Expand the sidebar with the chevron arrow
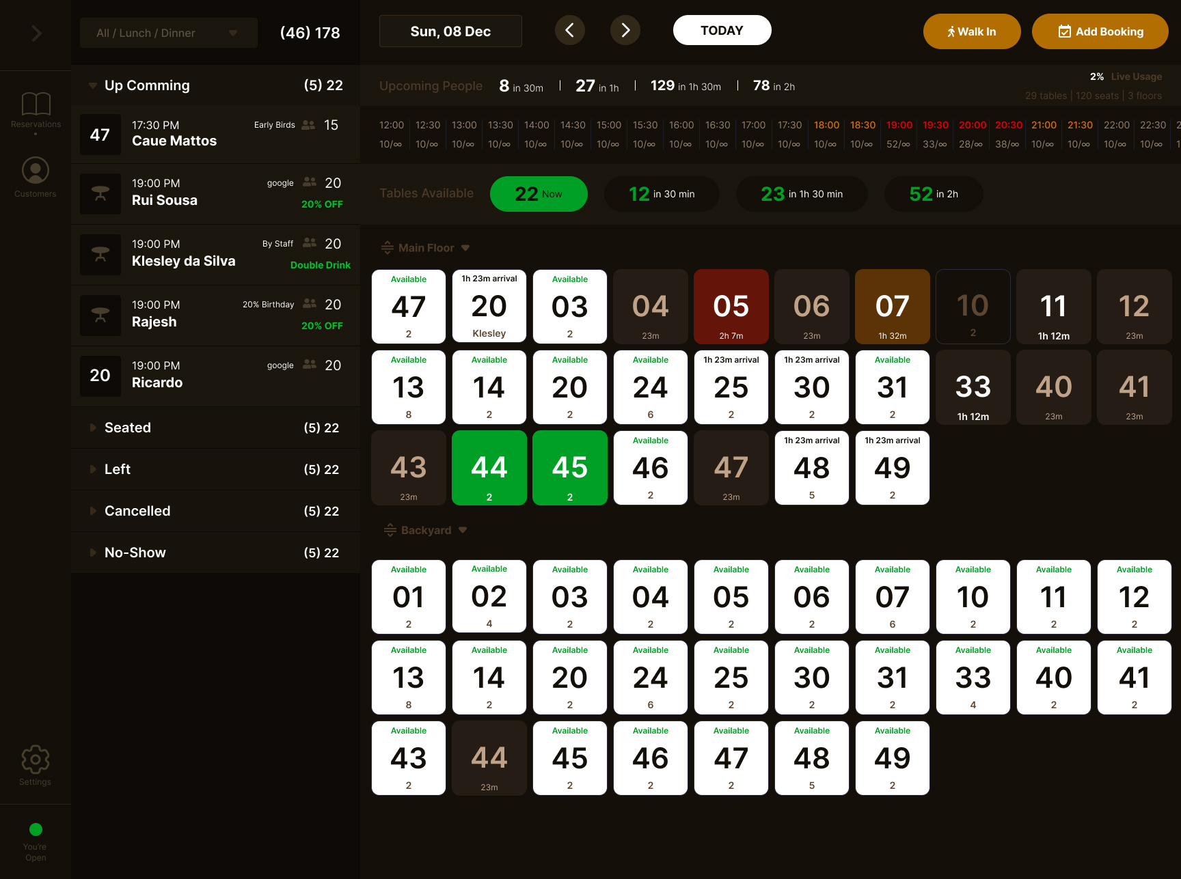 point(36,33)
